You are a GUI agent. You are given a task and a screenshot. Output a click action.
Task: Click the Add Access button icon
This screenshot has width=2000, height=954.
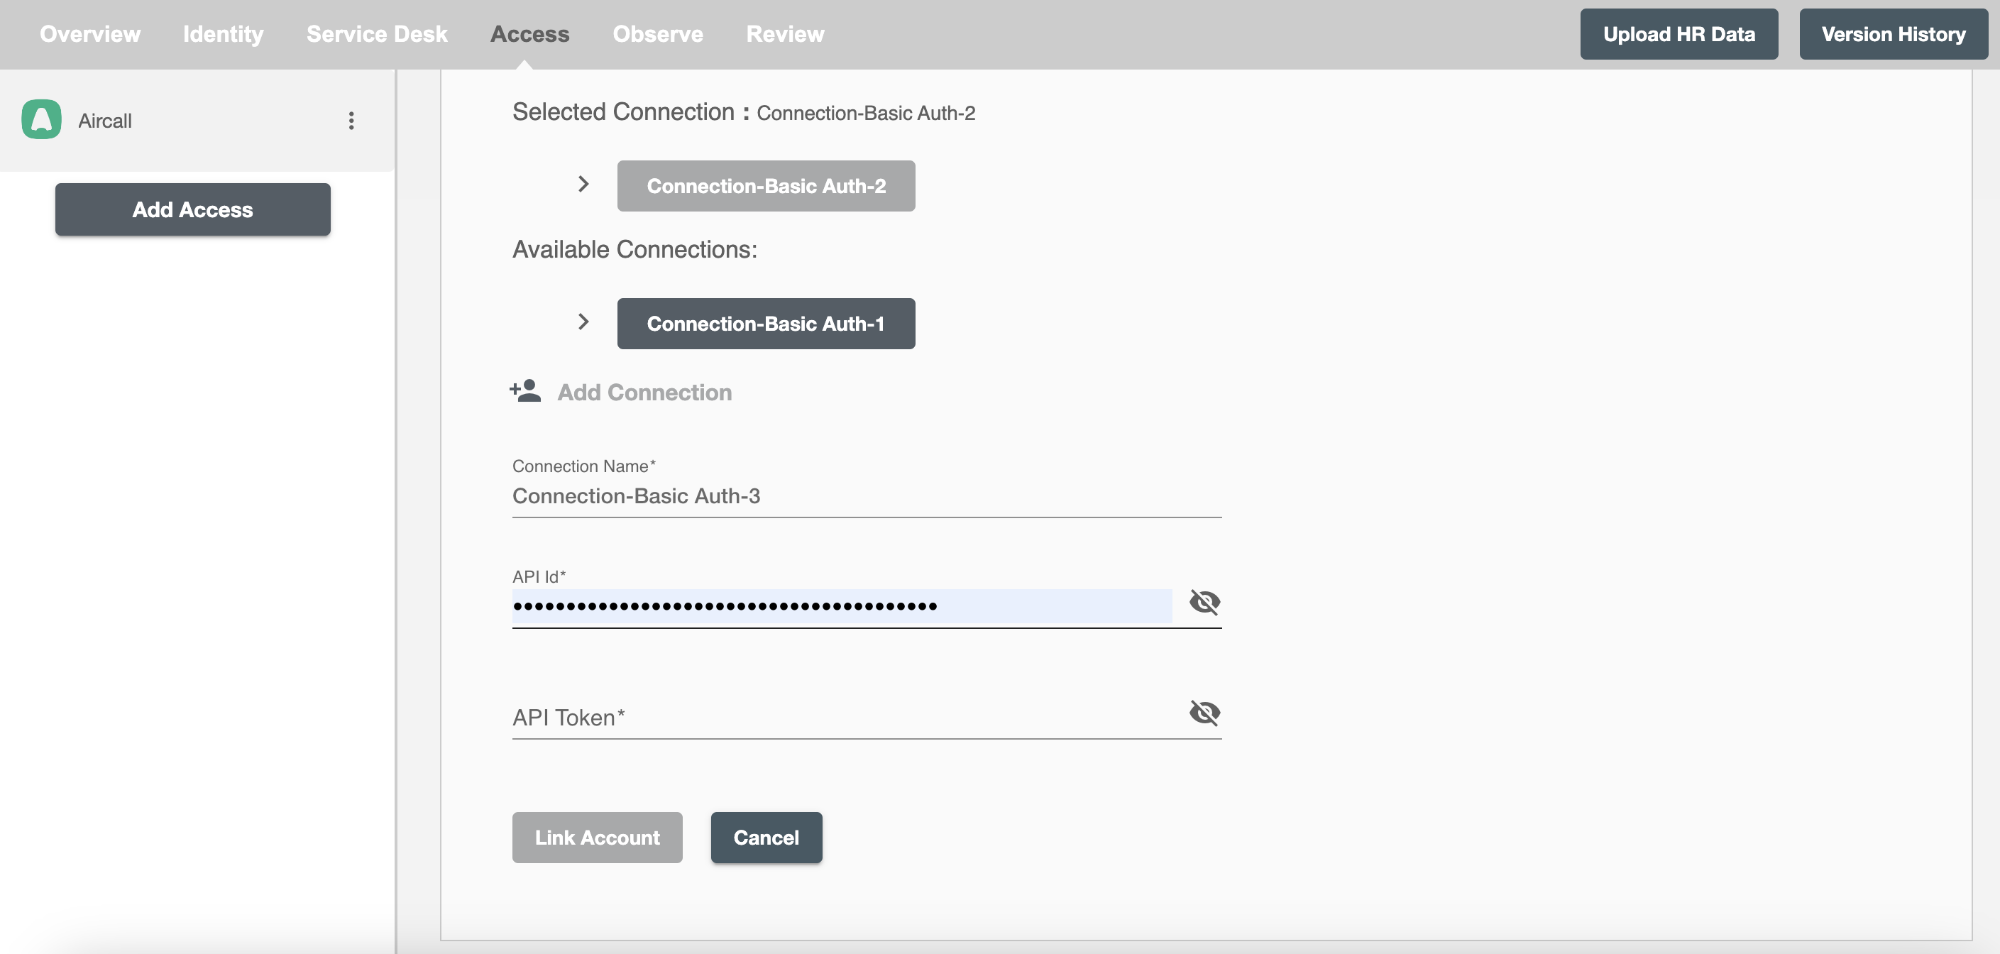point(192,209)
